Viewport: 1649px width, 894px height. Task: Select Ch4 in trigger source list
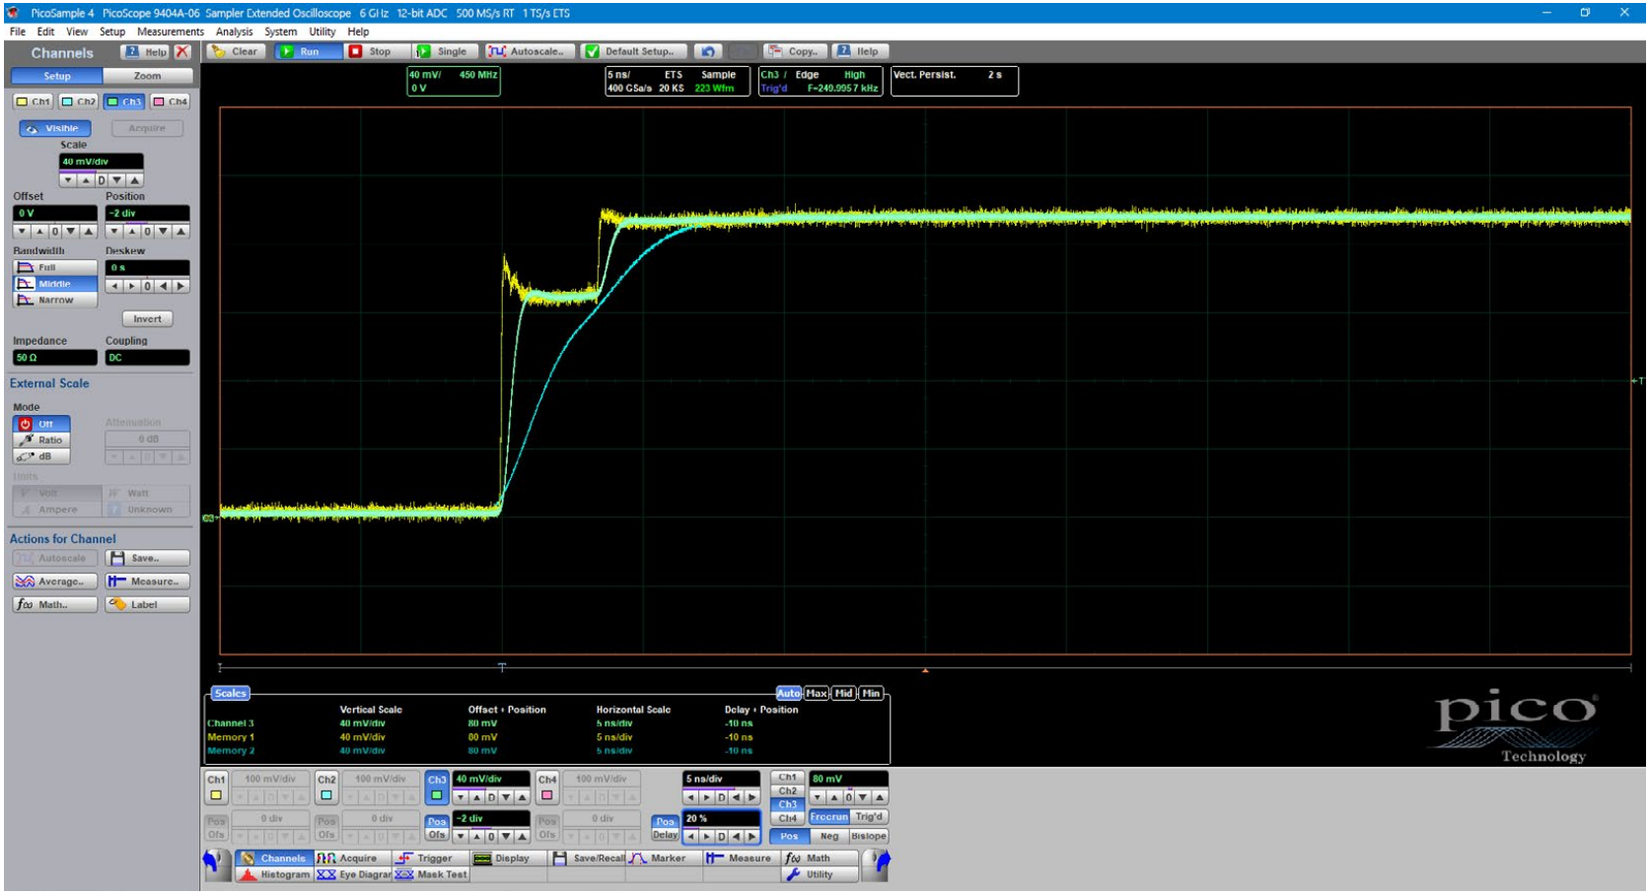tap(787, 818)
